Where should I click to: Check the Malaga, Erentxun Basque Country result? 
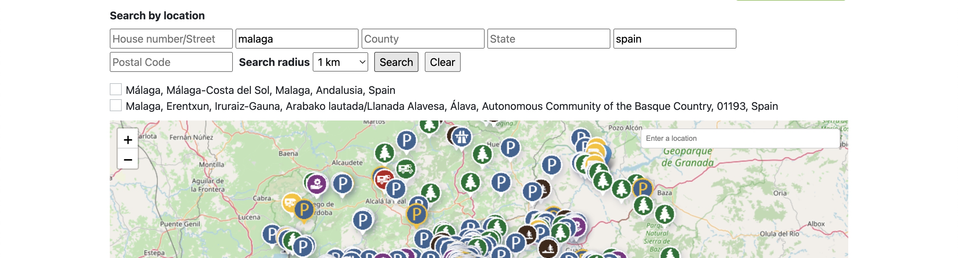coord(116,106)
